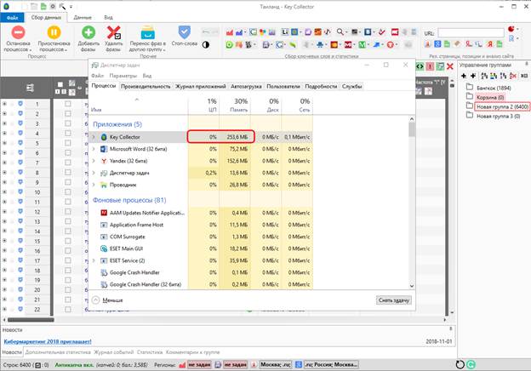Viewport: 531px width, 371px height.
Task: Switch to the Данные ribbon tab
Action: 83,18
